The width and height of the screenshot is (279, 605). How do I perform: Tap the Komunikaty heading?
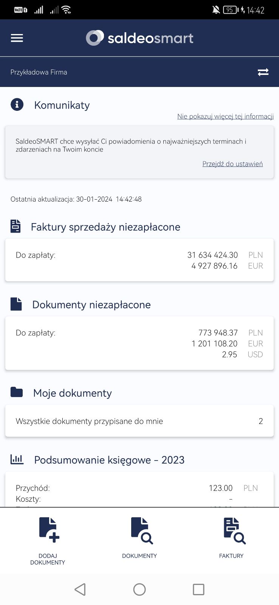[x=62, y=105]
